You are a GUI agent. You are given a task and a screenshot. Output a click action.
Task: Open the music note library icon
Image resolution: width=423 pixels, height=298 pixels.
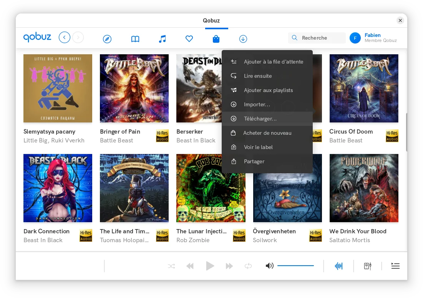coord(162,39)
